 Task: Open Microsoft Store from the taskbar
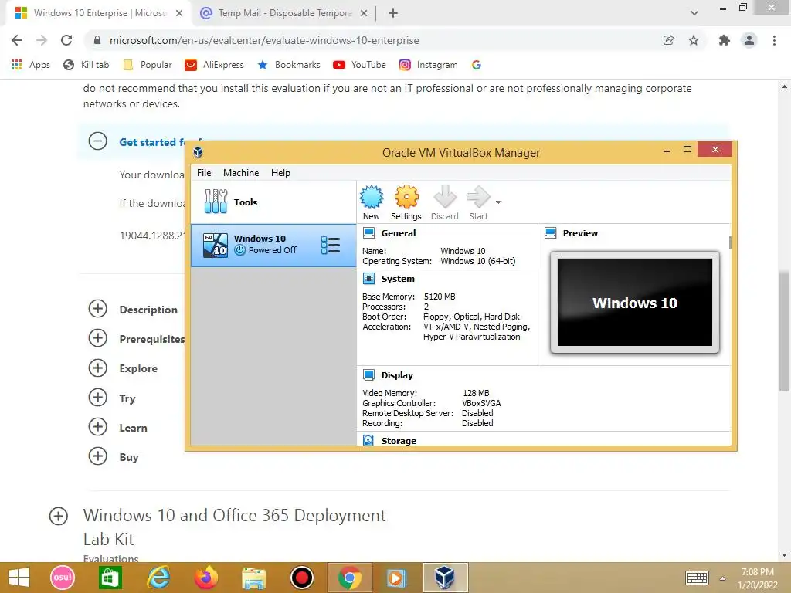pos(110,578)
